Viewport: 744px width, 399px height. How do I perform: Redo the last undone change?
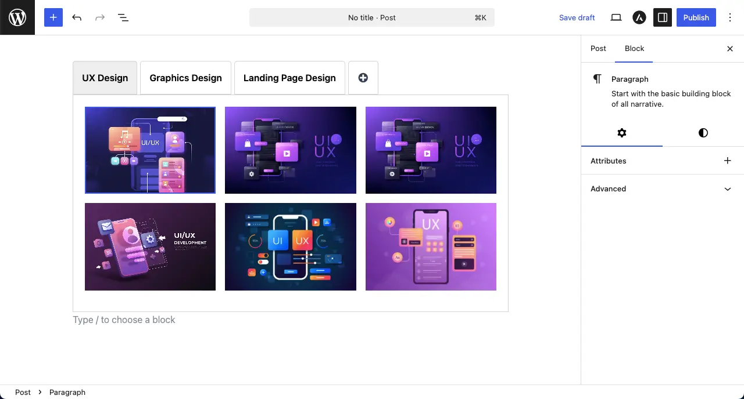(100, 17)
